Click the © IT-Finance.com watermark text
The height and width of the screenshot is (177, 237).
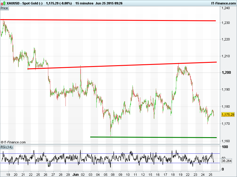(13, 142)
